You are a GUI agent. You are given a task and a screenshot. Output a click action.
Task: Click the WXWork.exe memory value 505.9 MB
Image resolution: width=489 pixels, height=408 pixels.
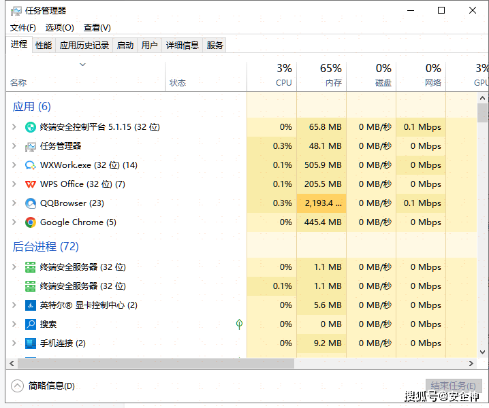pyautogui.click(x=323, y=165)
